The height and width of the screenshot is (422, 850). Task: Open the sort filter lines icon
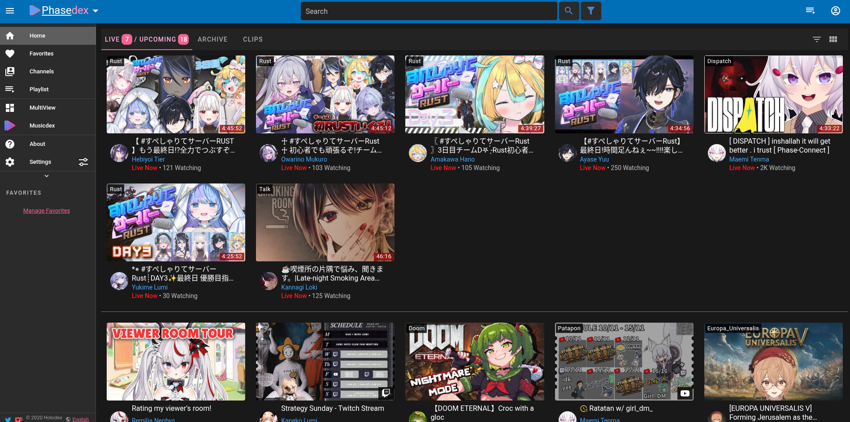click(x=817, y=39)
